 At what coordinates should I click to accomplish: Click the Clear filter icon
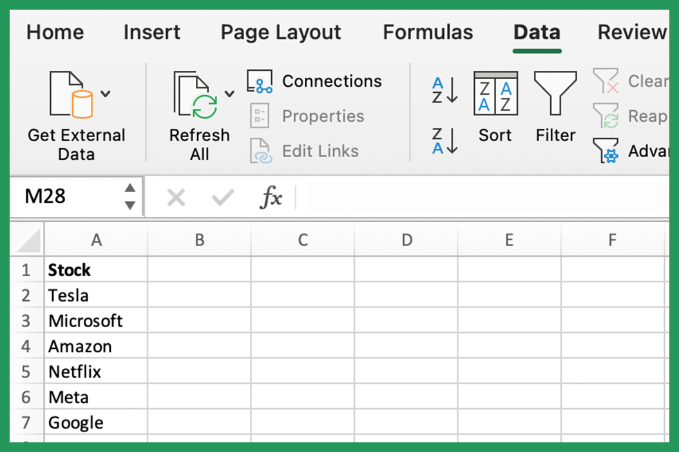606,81
